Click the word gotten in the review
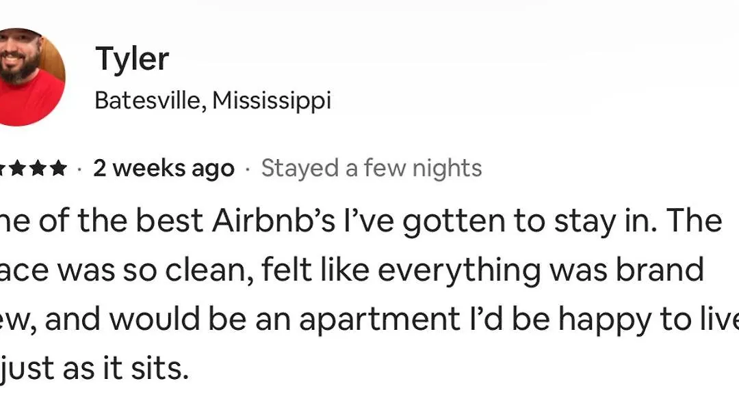This screenshot has height=409, width=739. pos(454,222)
